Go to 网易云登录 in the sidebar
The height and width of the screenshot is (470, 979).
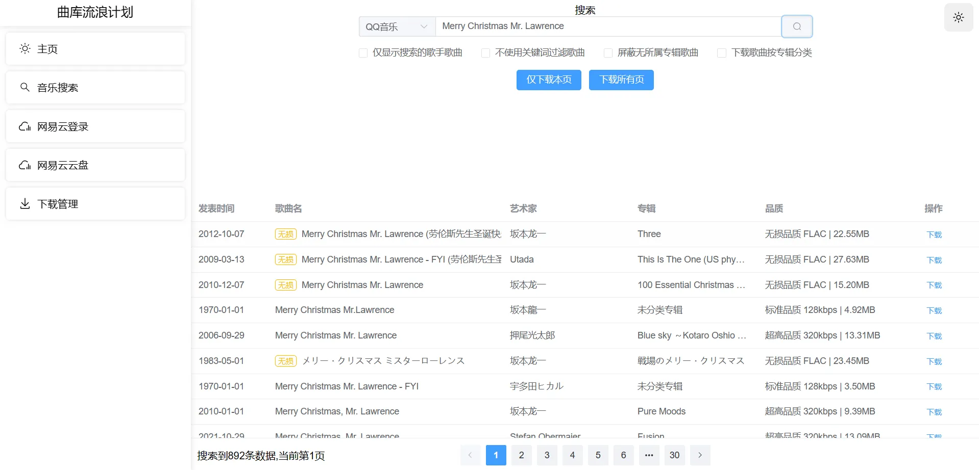[95, 126]
